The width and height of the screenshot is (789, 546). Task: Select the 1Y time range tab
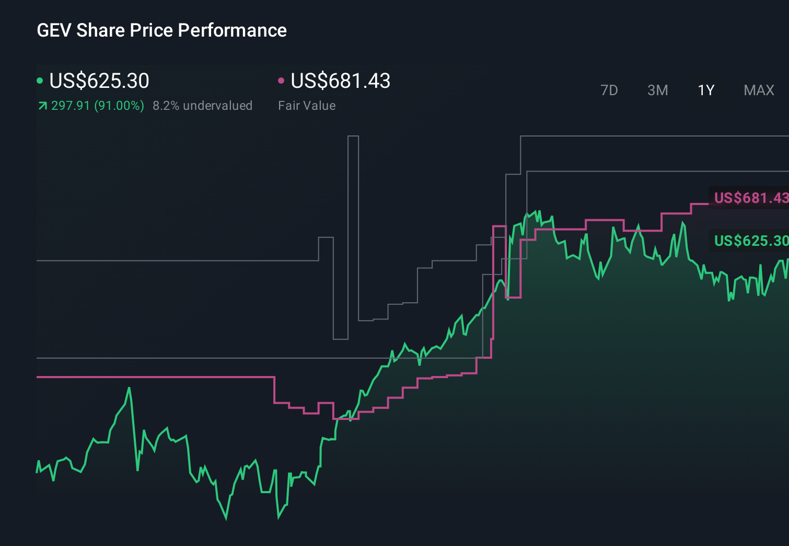[706, 90]
